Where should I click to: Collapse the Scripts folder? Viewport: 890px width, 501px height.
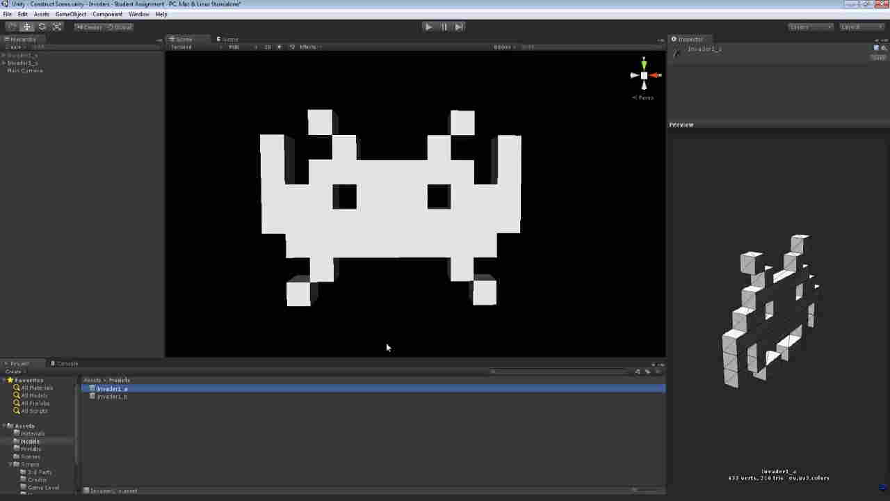pyautogui.click(x=10, y=464)
